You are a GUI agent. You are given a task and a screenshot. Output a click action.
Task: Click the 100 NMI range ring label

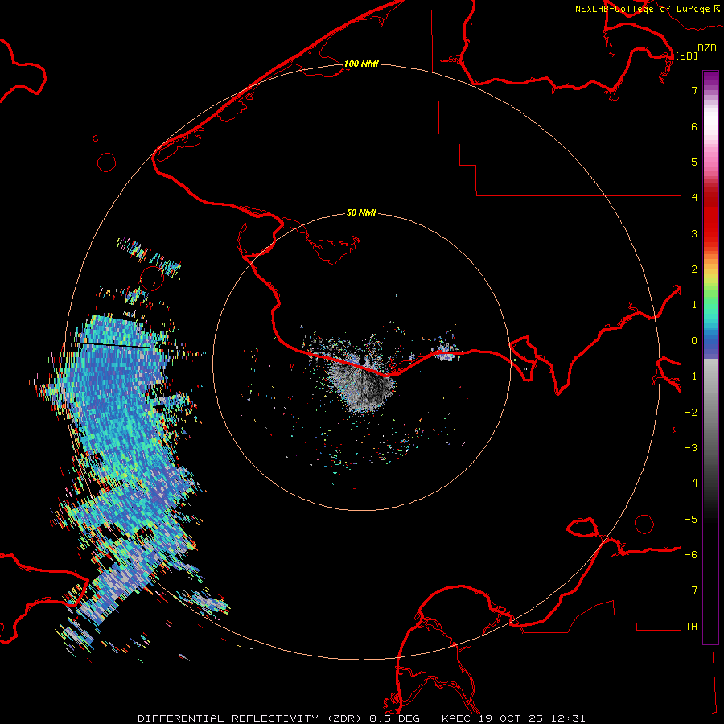tap(361, 64)
